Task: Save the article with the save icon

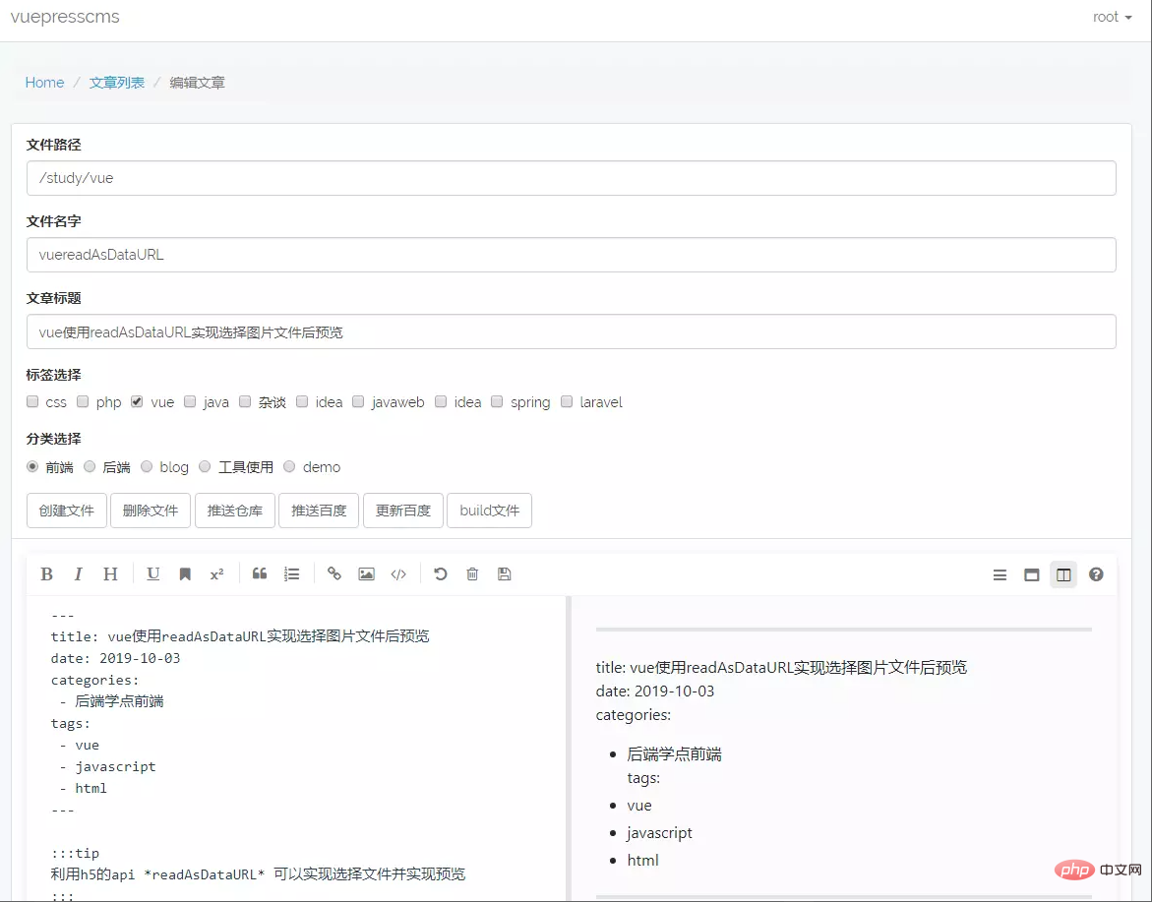Action: pyautogui.click(x=505, y=573)
